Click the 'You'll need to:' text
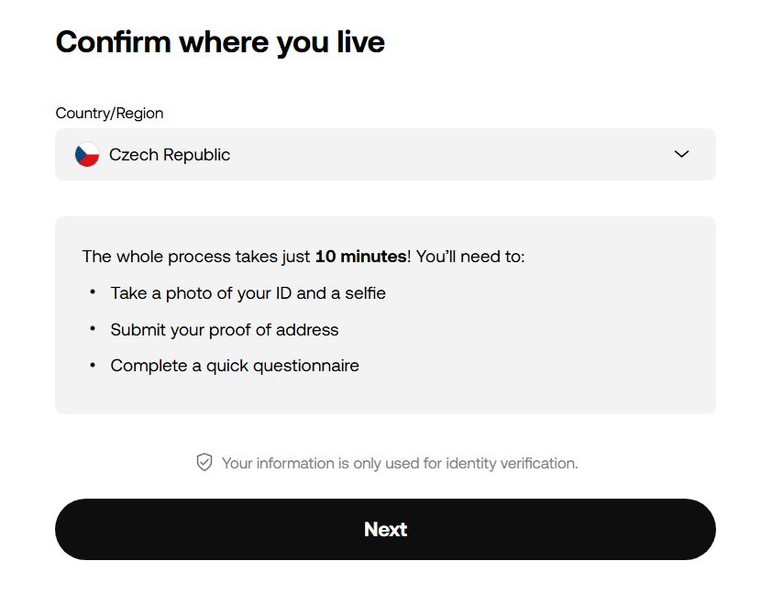The image size is (761, 616). 470,256
